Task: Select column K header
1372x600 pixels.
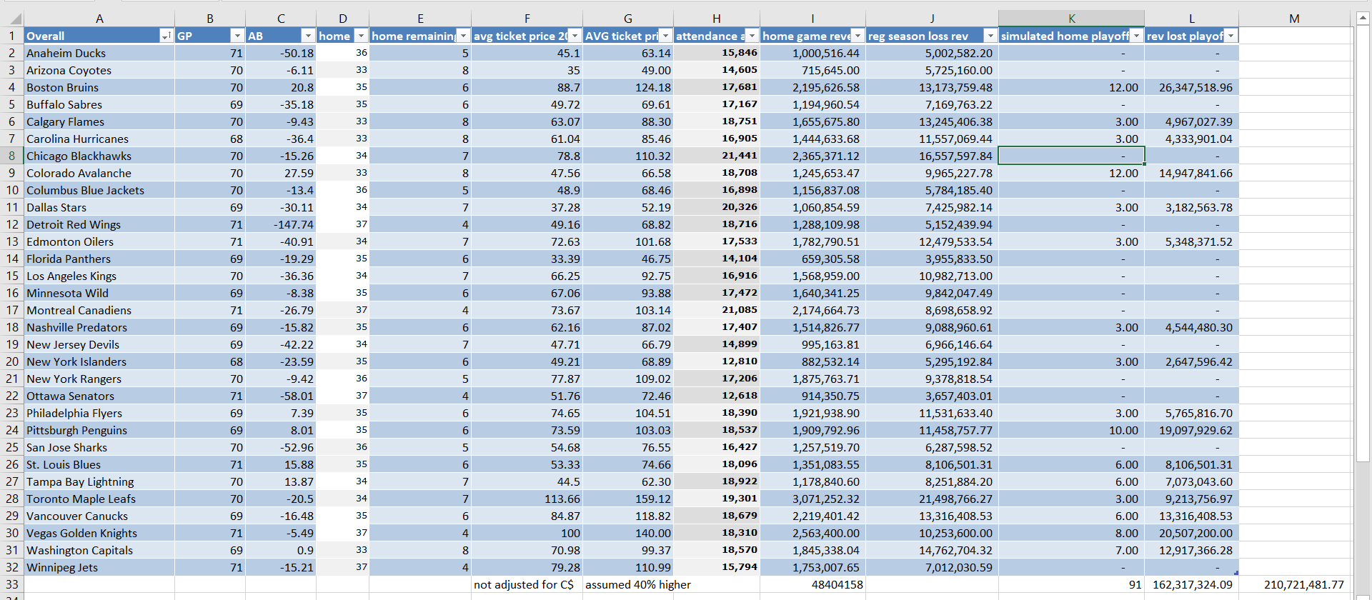Action: [1071, 19]
